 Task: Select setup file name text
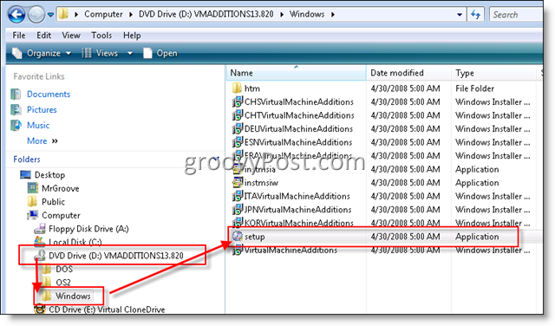coord(254,237)
